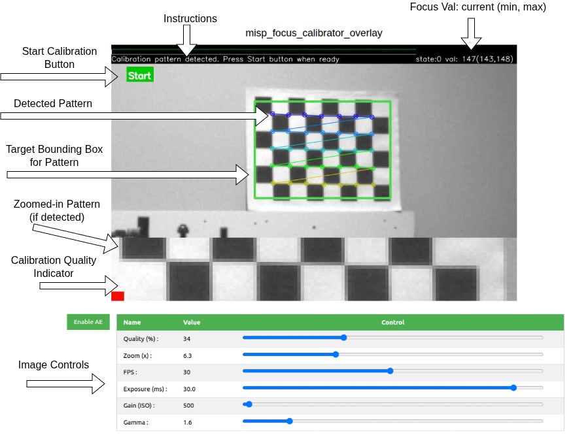Click the green instruction progress bar
Screen dimensions: 571x437
[262, 50]
